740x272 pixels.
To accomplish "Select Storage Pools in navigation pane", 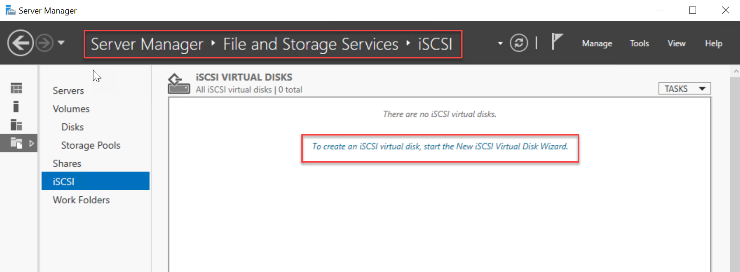I will pos(91,145).
